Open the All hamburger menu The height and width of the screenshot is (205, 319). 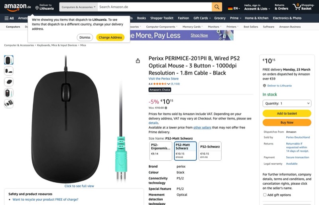[x=9, y=18]
